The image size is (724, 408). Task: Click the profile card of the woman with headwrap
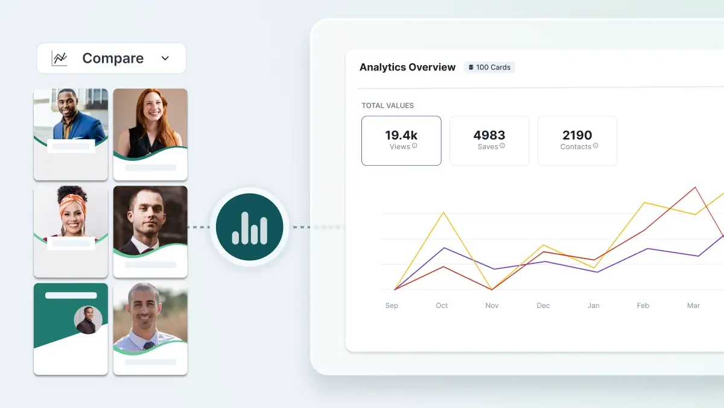point(71,231)
